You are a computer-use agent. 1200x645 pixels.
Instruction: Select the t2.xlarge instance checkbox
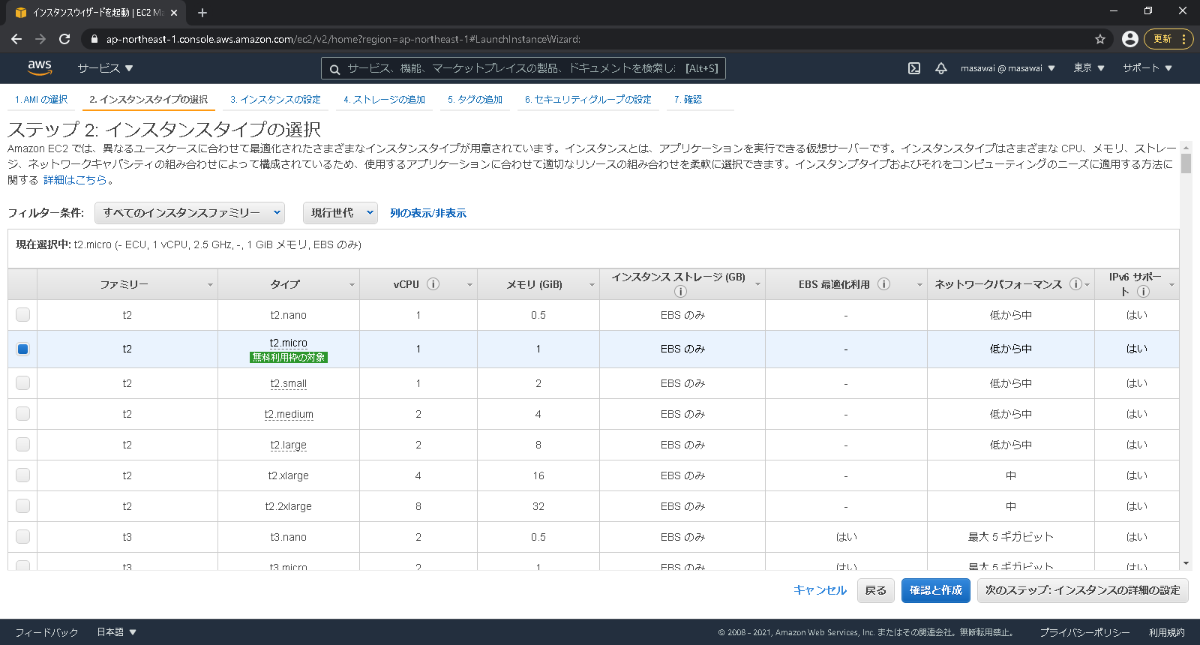(22, 475)
